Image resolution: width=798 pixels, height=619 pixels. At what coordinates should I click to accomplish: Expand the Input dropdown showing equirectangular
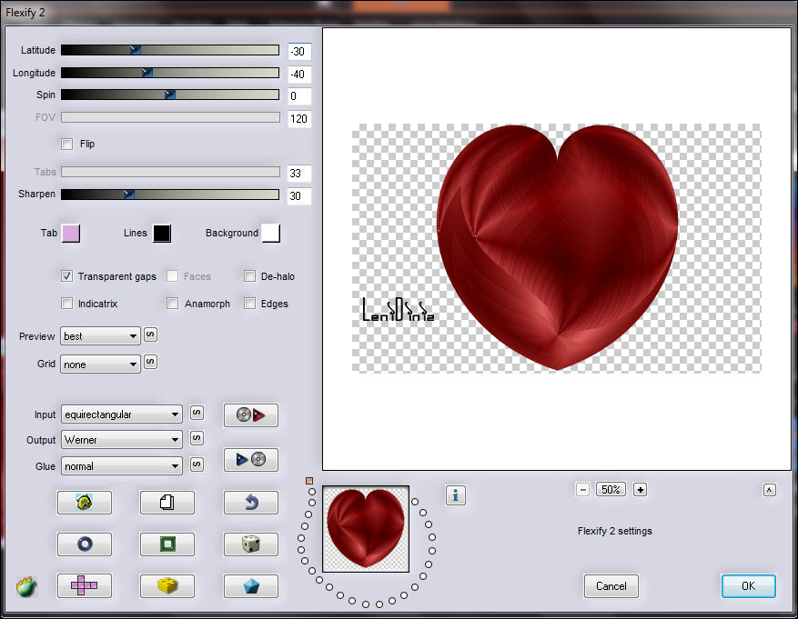[x=122, y=414]
